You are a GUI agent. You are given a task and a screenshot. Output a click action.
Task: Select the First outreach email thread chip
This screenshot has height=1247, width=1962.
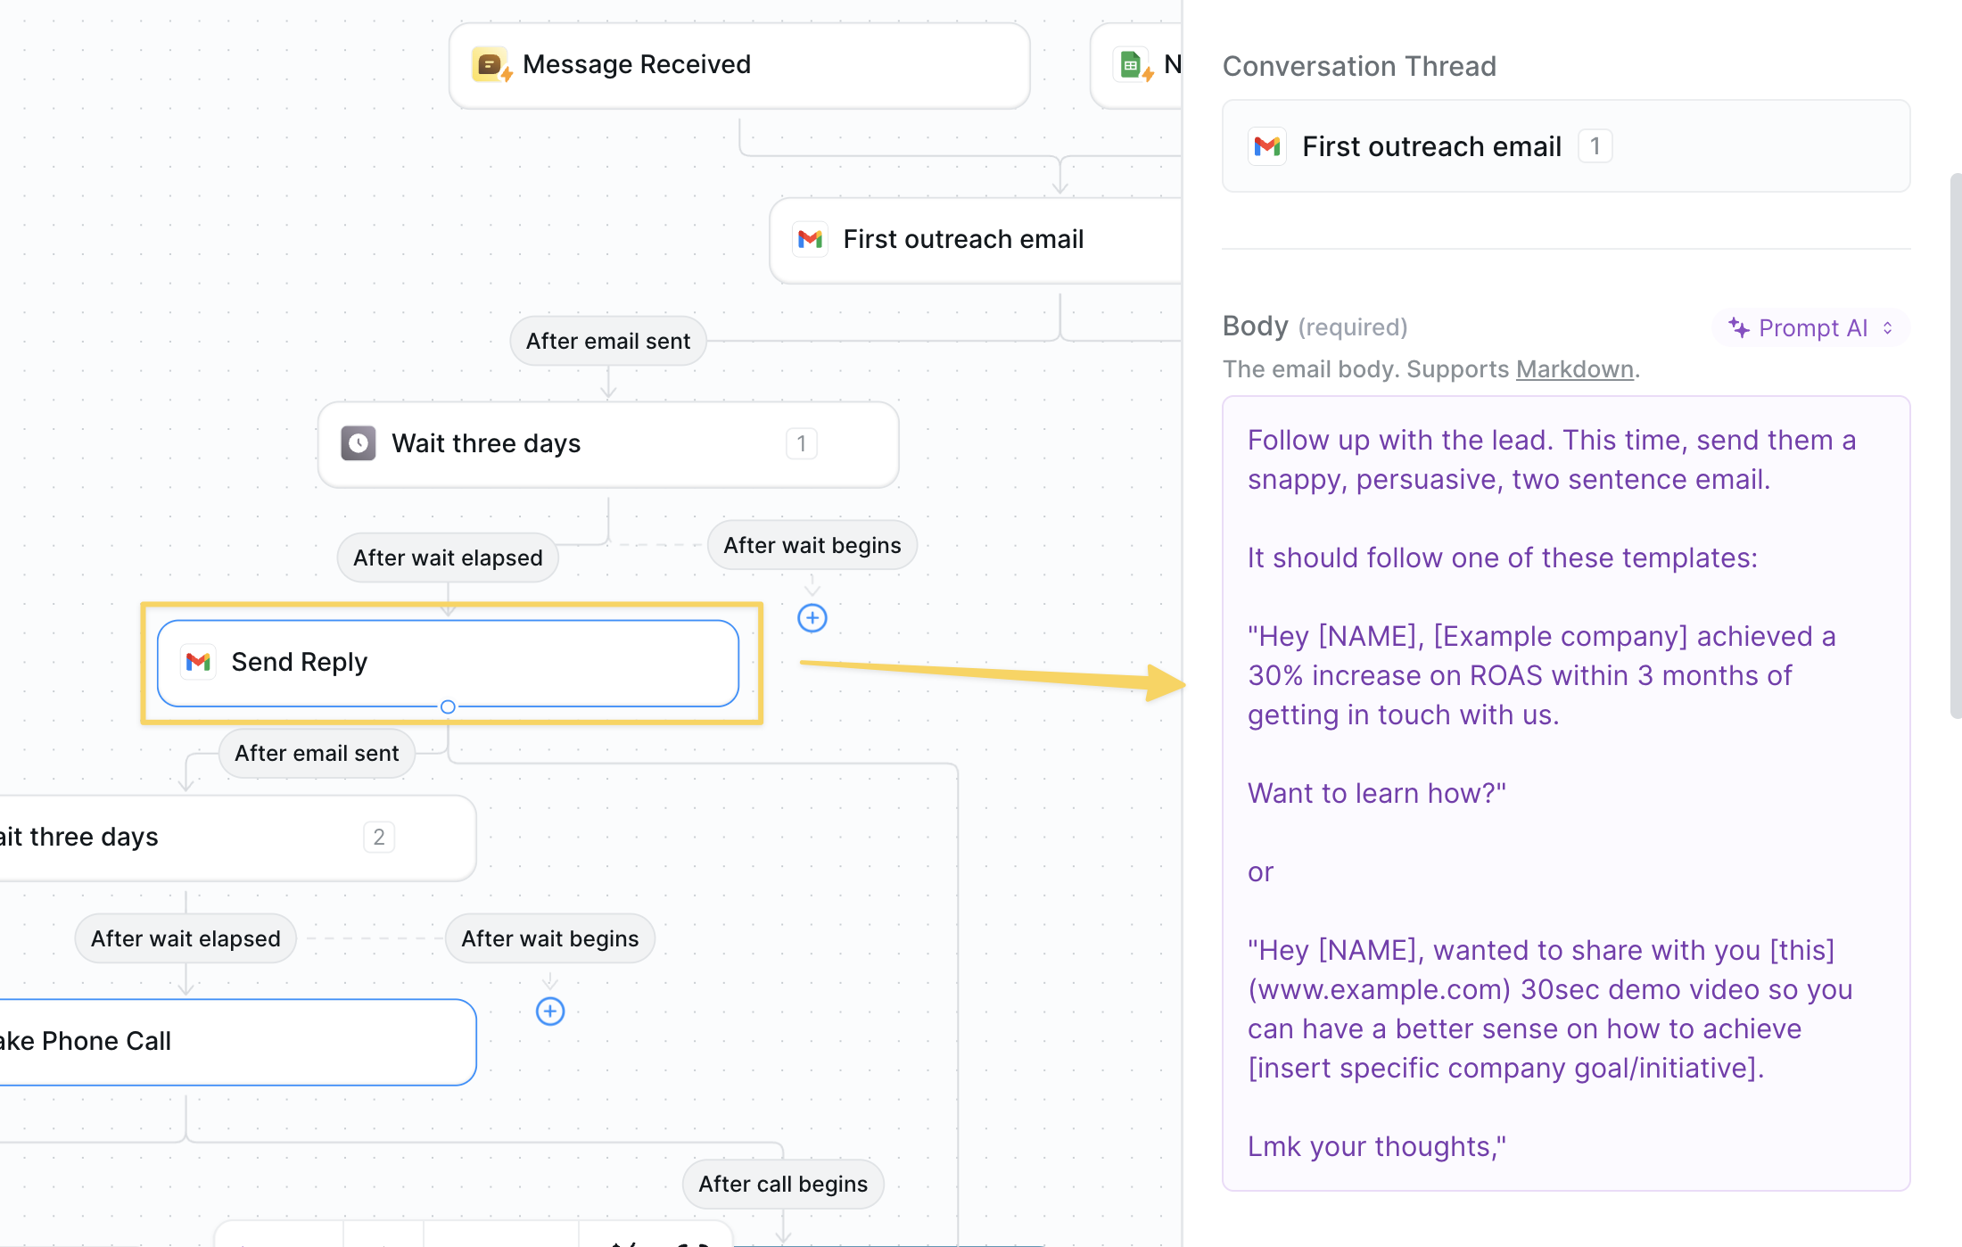pyautogui.click(x=1431, y=146)
